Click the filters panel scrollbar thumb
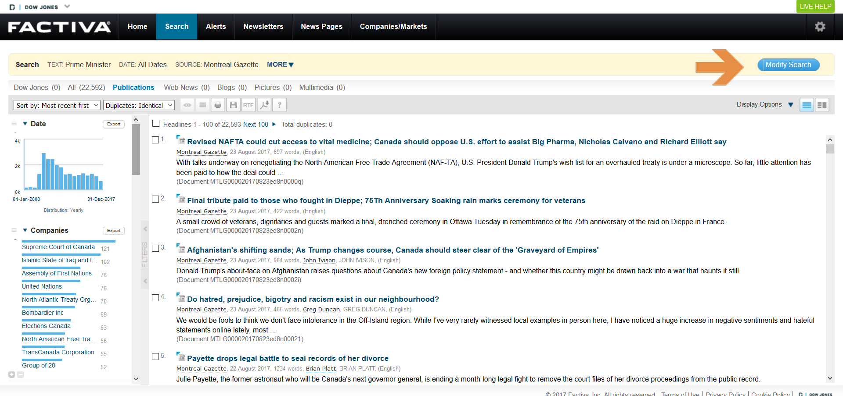 136,149
